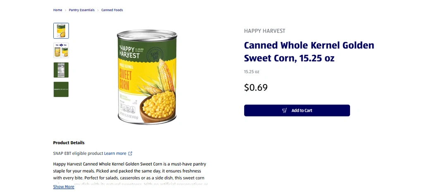The height and width of the screenshot is (192, 424).
Task: Click the product description paragraph
Action: click(130, 171)
